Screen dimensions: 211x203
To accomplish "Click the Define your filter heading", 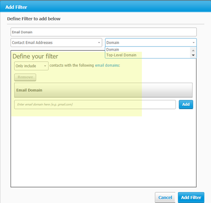I will 36,56.
